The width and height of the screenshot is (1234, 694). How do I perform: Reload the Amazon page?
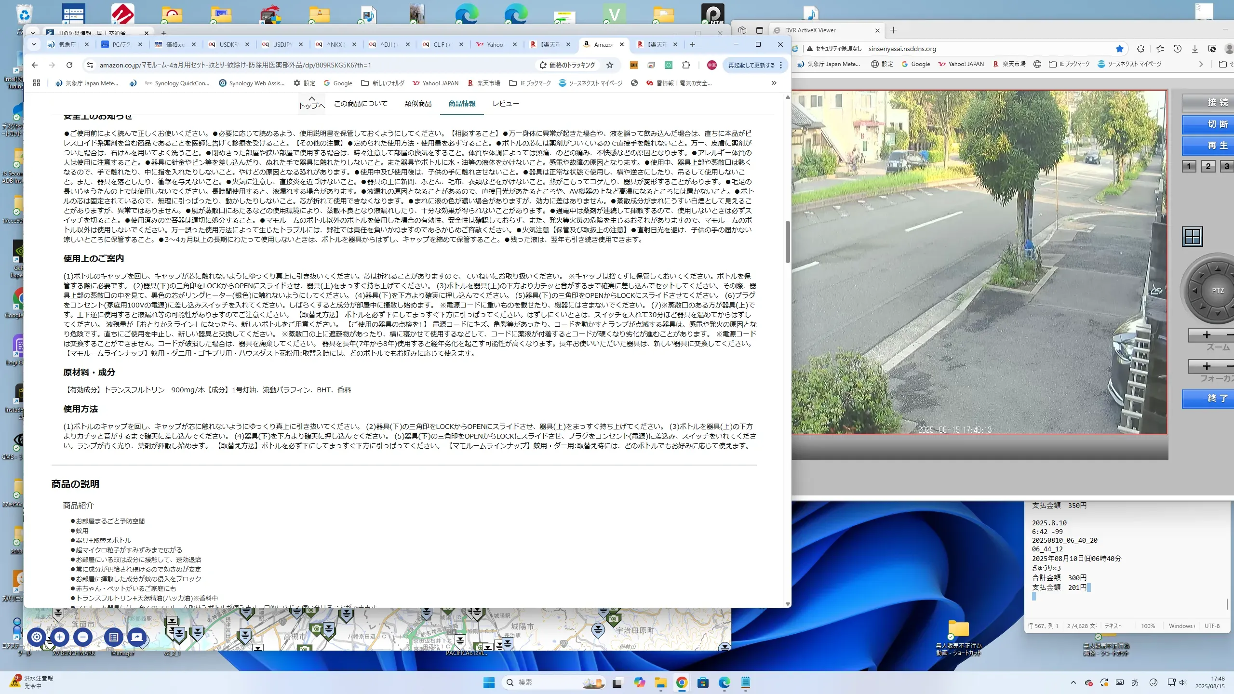(69, 65)
